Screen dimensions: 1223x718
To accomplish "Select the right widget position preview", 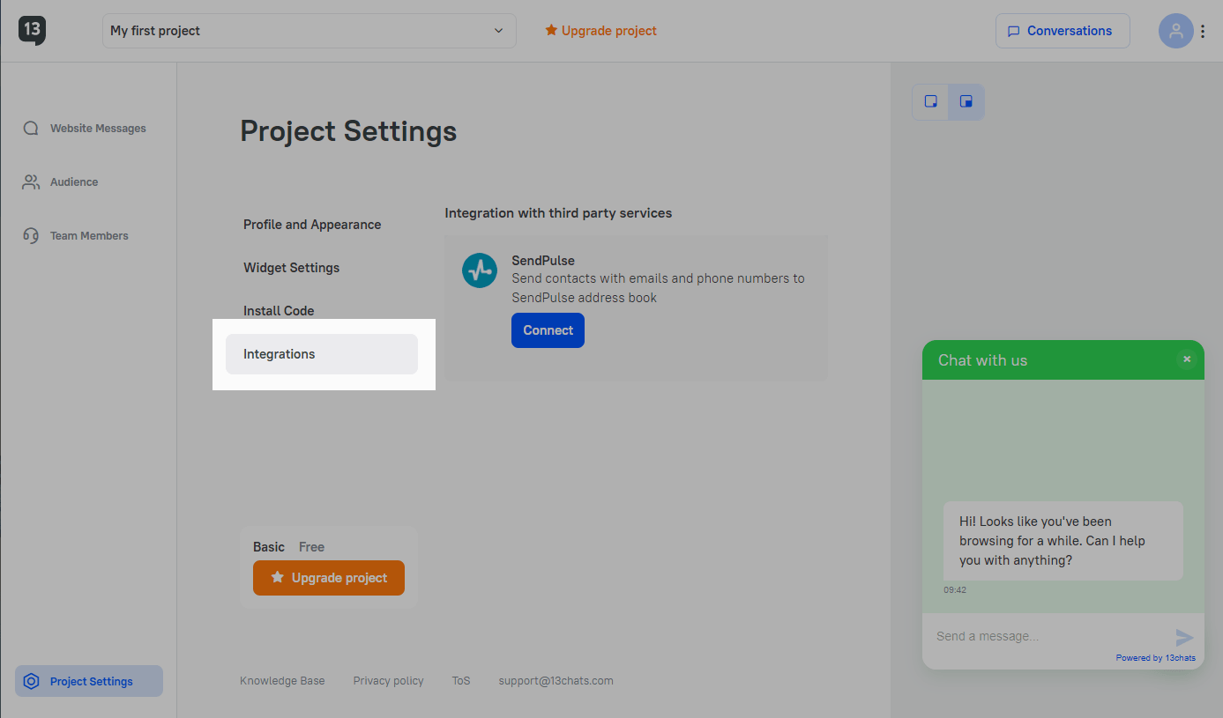I will click(966, 101).
